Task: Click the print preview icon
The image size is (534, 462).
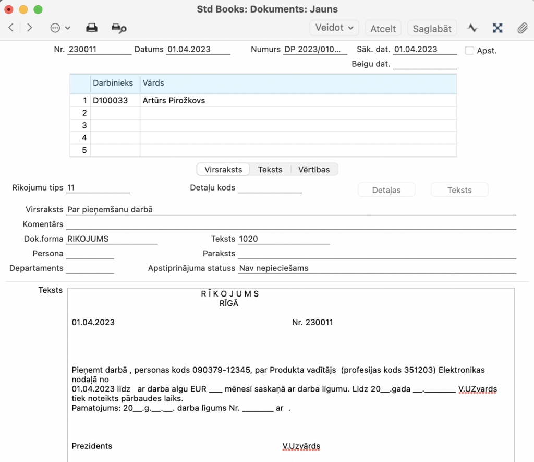Action: coord(119,28)
